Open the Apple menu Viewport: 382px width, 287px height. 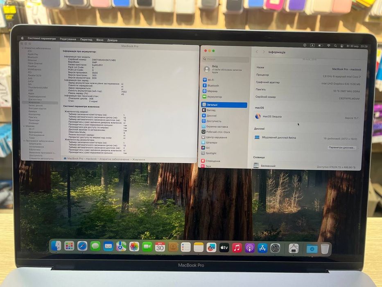click(x=23, y=38)
